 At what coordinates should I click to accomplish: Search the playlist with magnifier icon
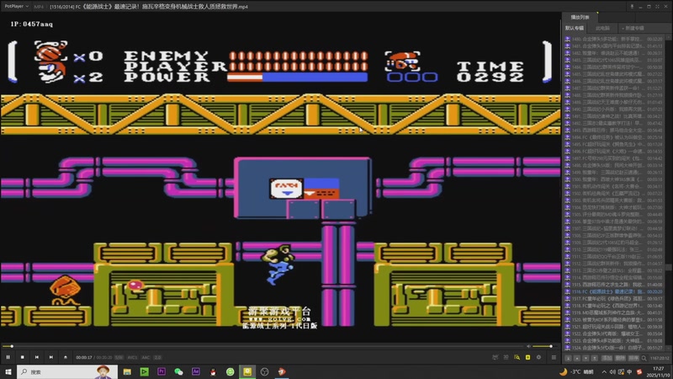644,358
